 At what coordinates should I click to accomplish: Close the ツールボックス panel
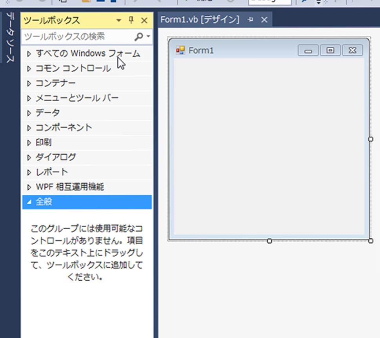coord(144,20)
